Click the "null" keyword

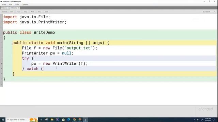66,53
